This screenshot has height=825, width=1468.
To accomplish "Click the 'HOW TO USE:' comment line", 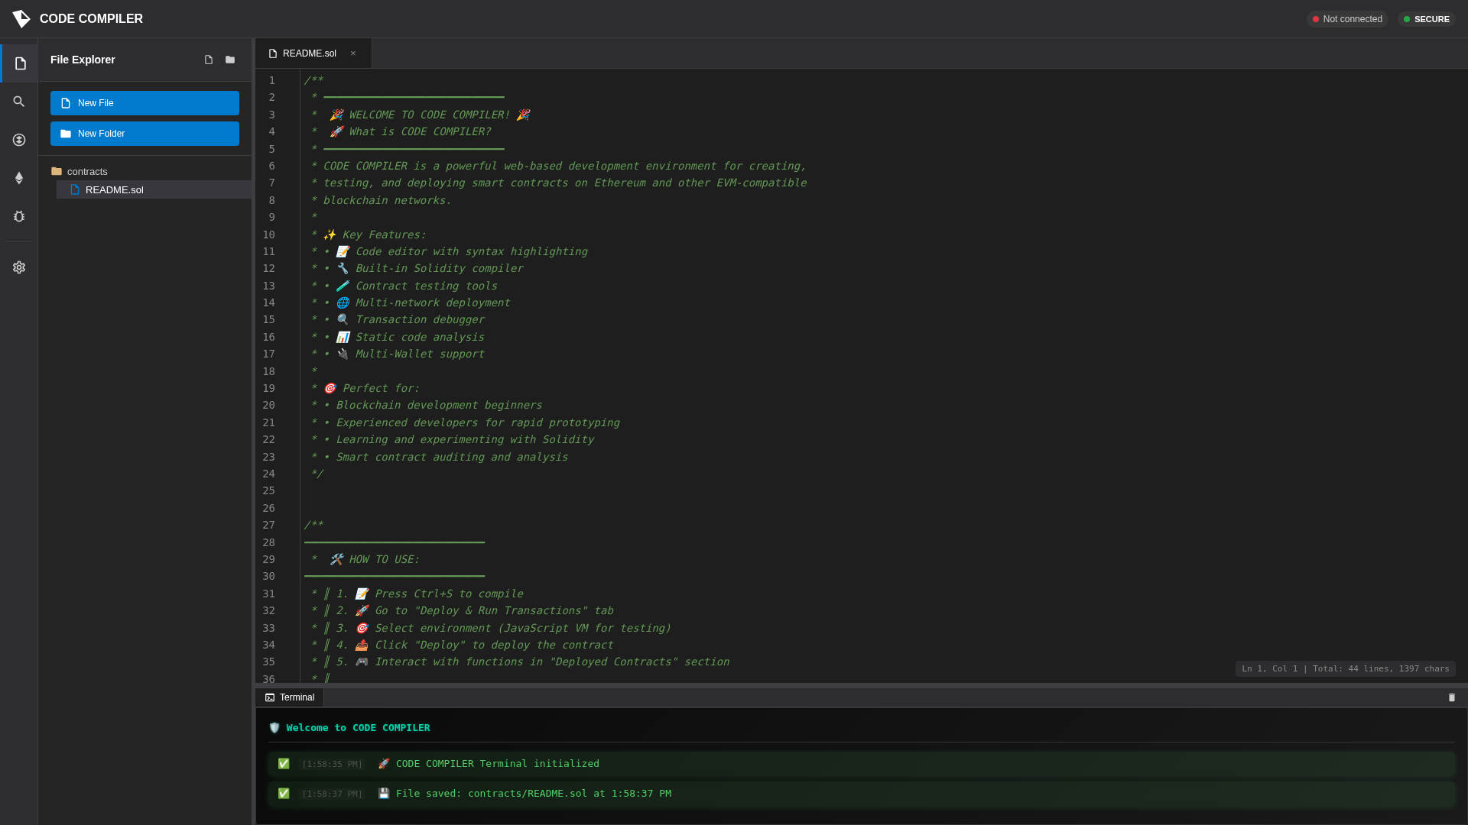I will tap(362, 559).
